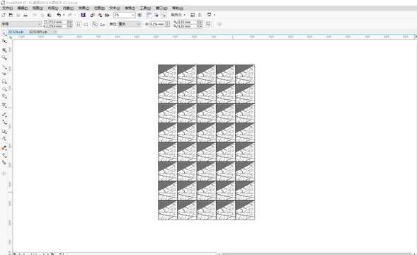The height and width of the screenshot is (255, 417).
Task: Select the Crop tool
Action: (4, 50)
